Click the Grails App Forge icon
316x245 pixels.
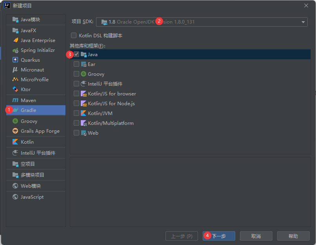click(x=15, y=131)
